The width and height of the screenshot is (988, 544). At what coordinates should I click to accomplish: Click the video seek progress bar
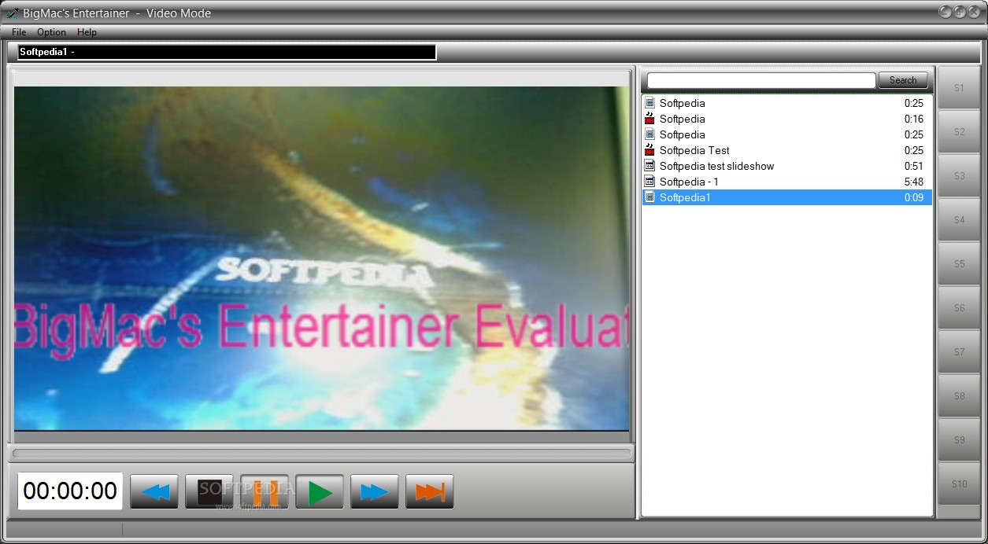pos(322,454)
